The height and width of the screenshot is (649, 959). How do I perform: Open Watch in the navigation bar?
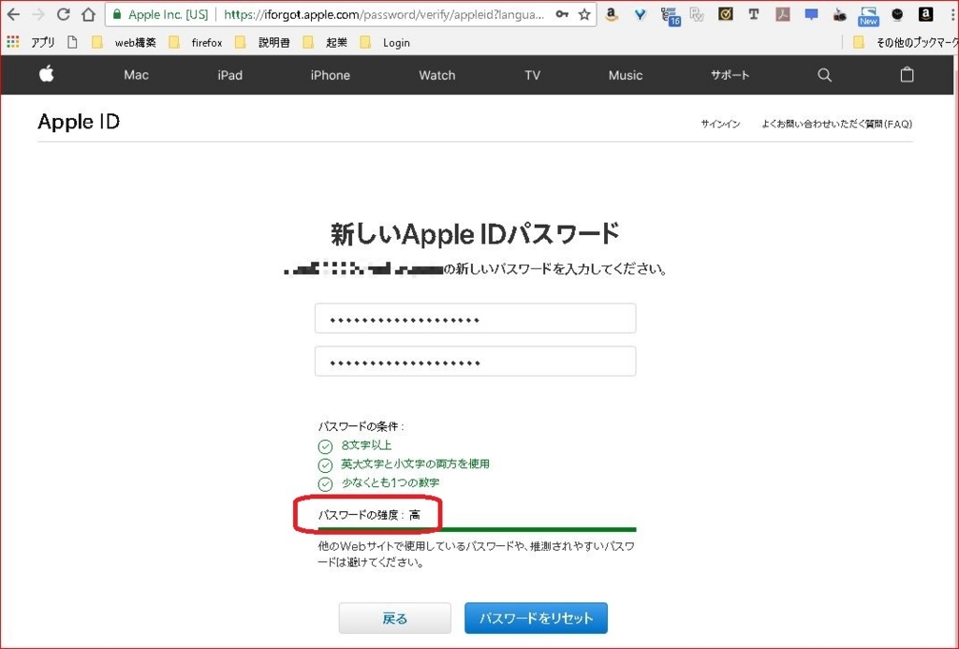tap(436, 75)
